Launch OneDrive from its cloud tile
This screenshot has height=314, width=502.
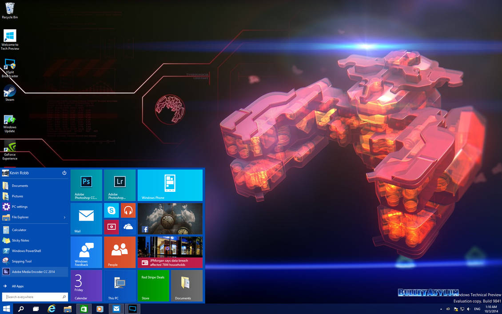[128, 227]
